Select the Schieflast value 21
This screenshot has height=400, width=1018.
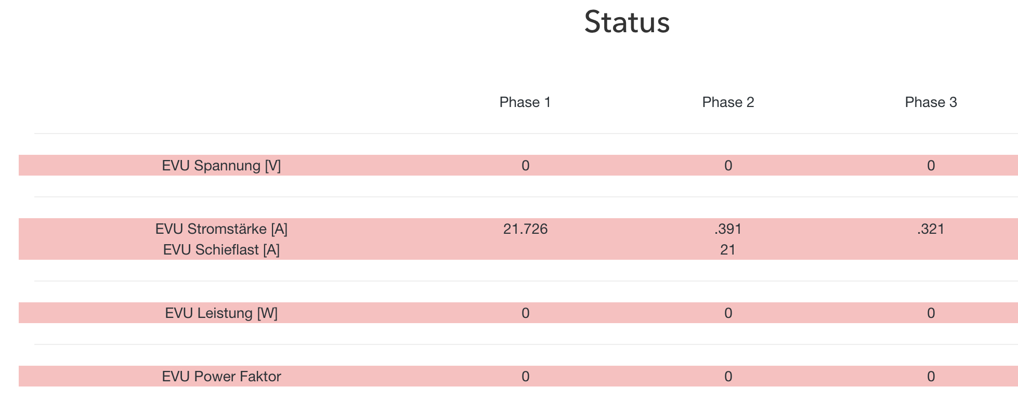728,250
